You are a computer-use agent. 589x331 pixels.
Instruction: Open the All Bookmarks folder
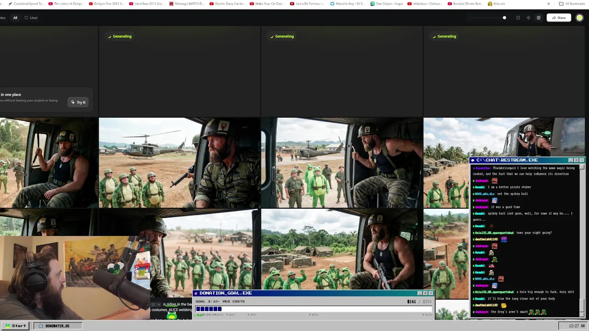click(x=572, y=4)
